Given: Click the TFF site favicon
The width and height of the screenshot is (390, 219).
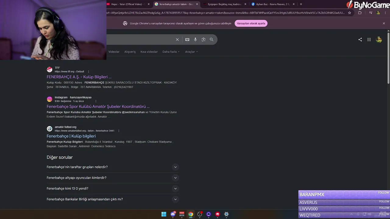Looking at the screenshot, I should [x=49, y=69].
